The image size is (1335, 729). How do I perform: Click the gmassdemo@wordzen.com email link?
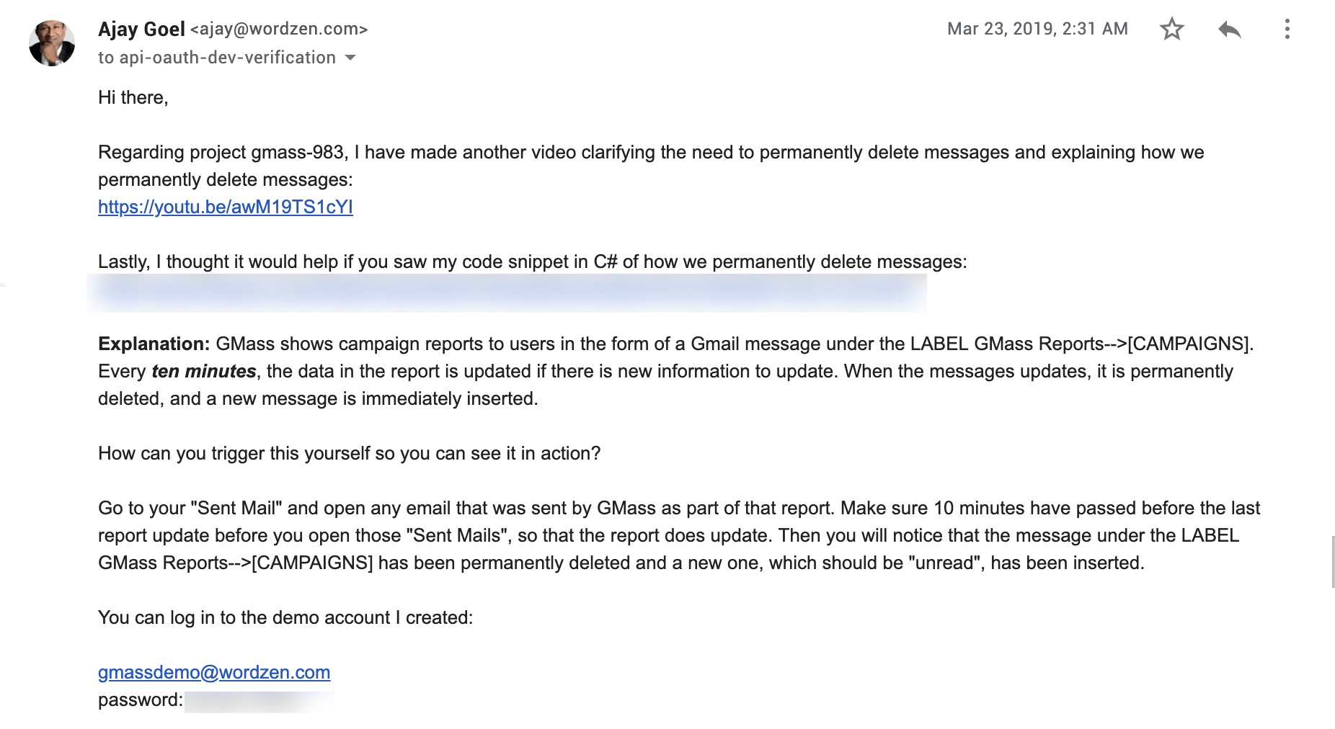point(214,672)
